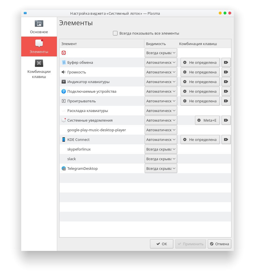Click the Подключаемые устройства blue icon
Viewport: 255px width, 275px height.
coord(64,91)
